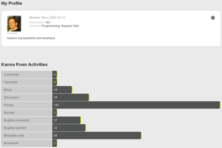Click the gray status circle icon

click(x=213, y=17)
